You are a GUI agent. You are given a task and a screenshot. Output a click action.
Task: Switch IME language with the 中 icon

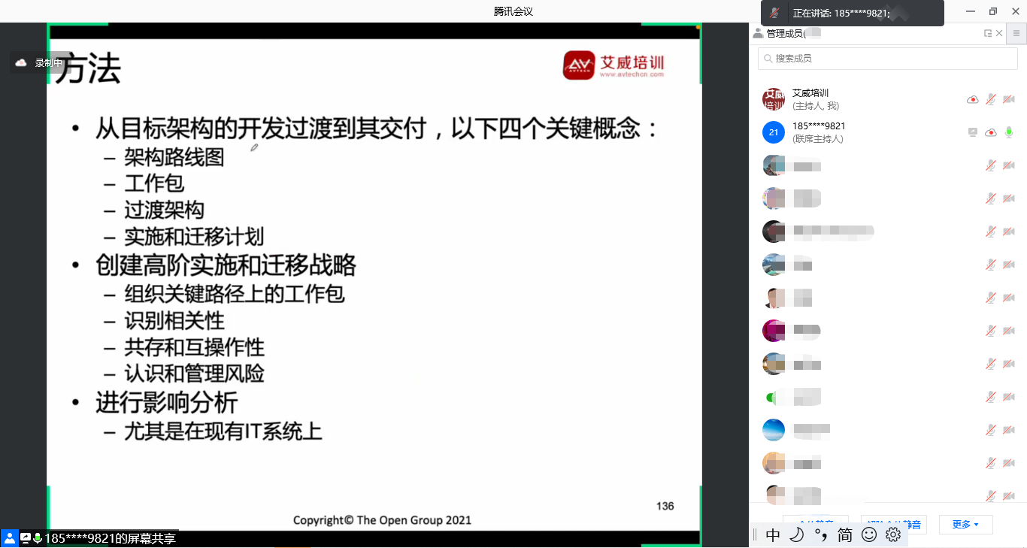(774, 535)
